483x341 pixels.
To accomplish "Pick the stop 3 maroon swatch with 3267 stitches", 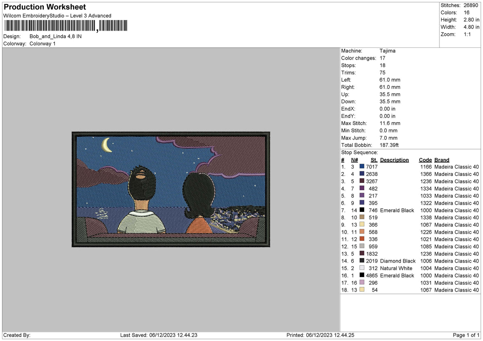I will (362, 181).
